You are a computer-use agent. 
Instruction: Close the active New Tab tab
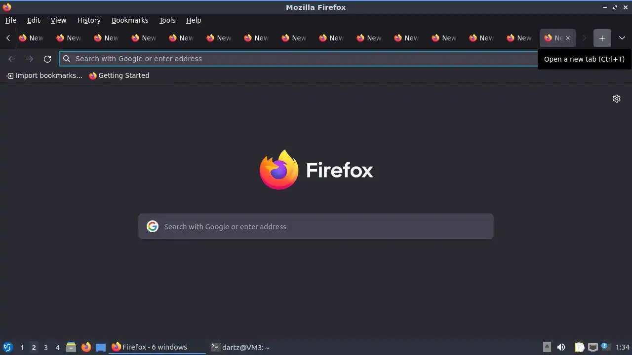point(567,38)
